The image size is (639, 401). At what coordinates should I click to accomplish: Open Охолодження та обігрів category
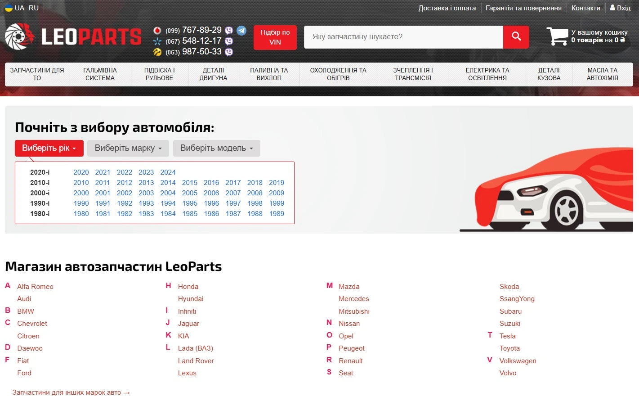[x=338, y=74]
